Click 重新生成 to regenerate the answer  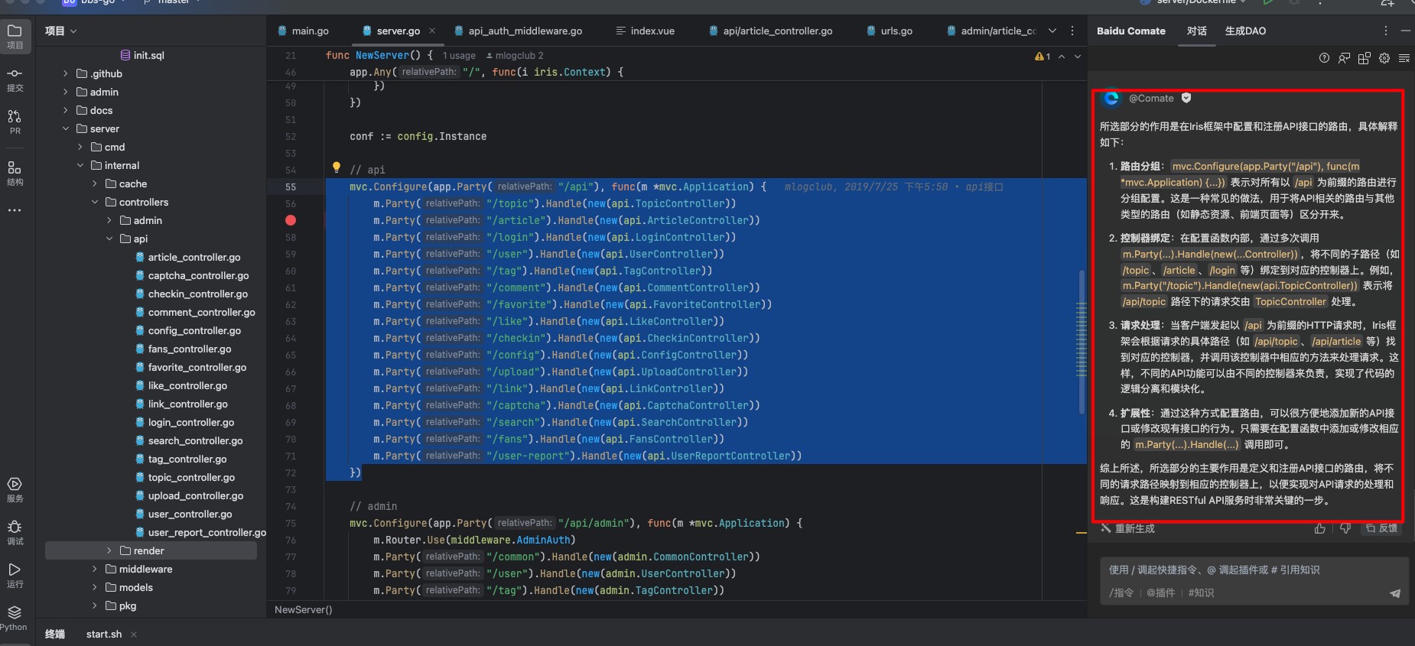[x=1127, y=528]
